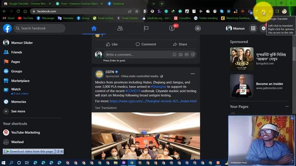Image resolution: width=296 pixels, height=166 pixels.
Task: Open Mamun Sikder profile in sidebar
Action: click(18, 43)
